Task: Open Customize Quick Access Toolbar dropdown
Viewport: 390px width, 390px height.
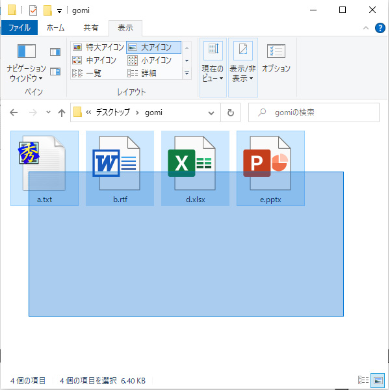Action: click(x=59, y=10)
